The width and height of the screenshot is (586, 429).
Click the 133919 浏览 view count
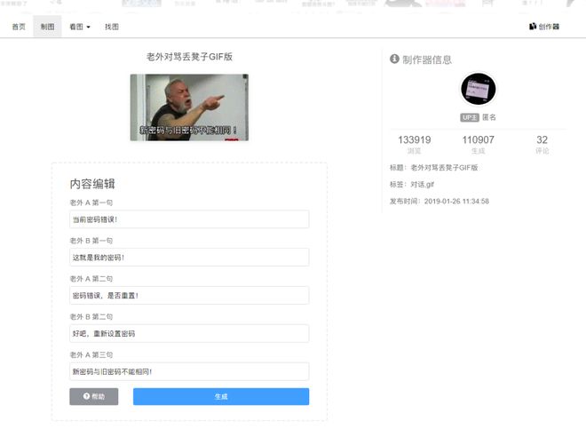coord(415,144)
